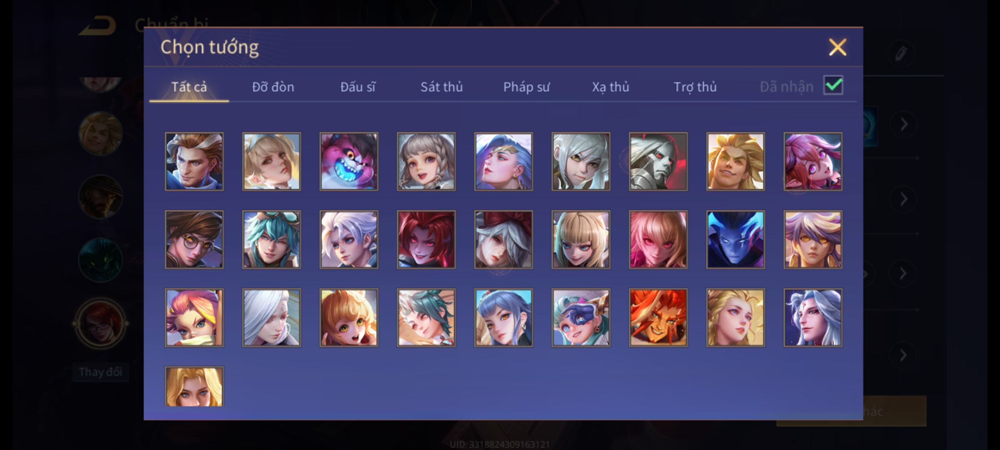
Task: Show only Xạ thủ heroes
Action: (610, 87)
